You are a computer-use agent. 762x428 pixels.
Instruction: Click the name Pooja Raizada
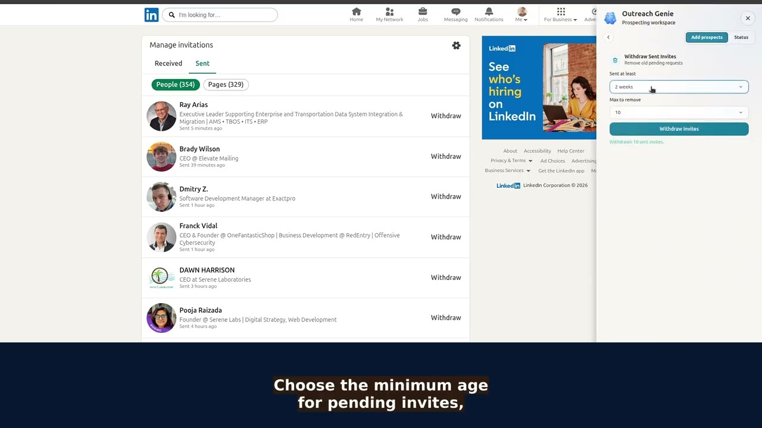click(201, 310)
